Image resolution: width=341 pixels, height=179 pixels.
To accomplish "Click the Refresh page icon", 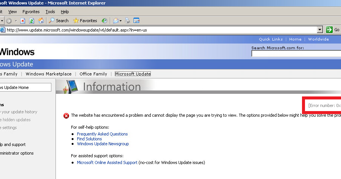I will 32,21.
